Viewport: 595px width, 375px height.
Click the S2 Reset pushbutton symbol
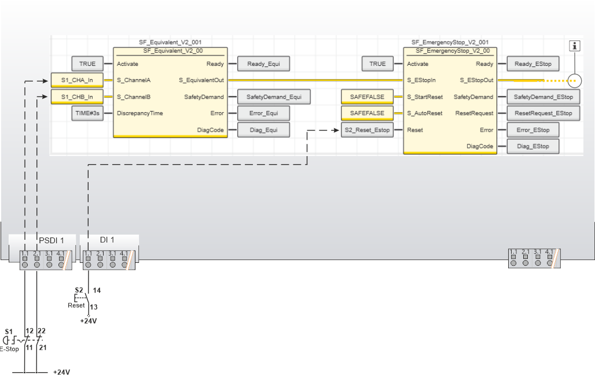(x=82, y=297)
